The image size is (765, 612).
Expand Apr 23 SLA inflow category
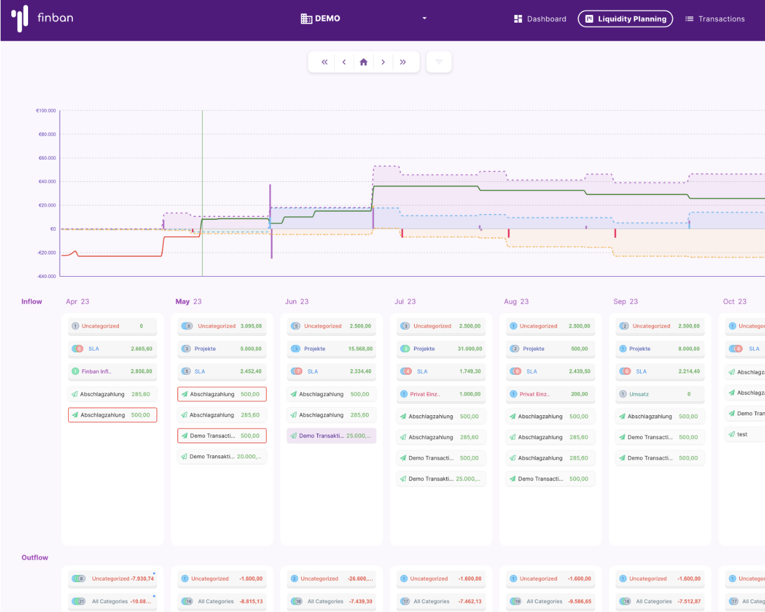(112, 349)
